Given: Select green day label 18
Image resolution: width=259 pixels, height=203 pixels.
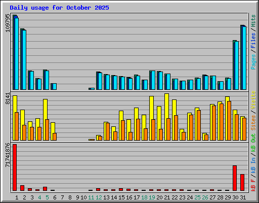Looking at the screenshot, I should [144, 197].
